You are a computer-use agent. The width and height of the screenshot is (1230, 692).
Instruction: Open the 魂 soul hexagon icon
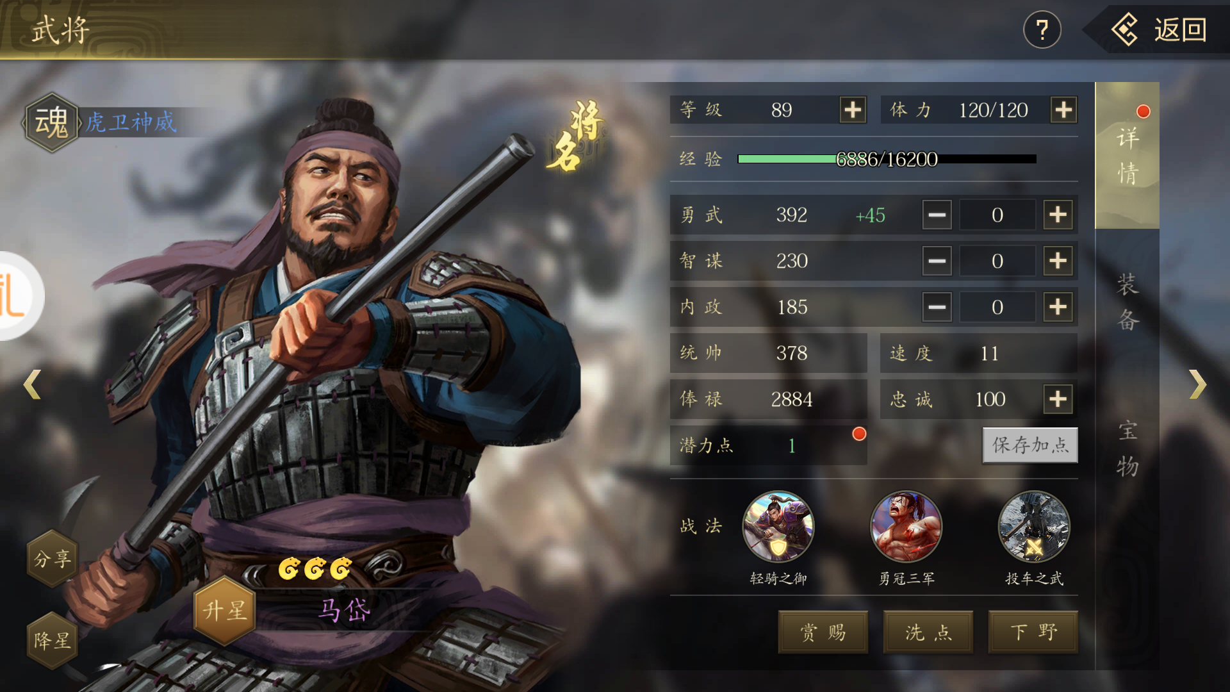coord(51,122)
